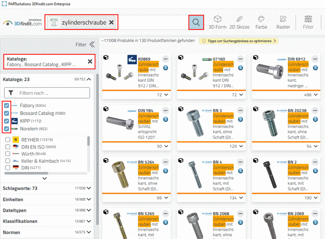Click the magnifier search button
This screenshot has height=239, width=325.
[196, 22]
